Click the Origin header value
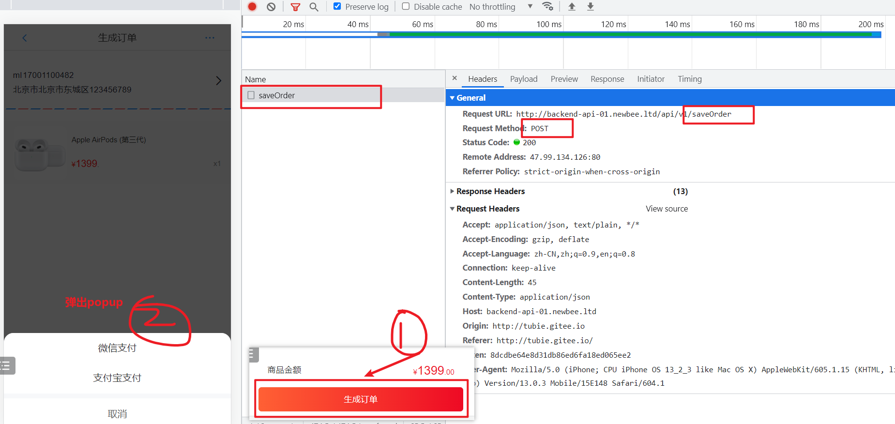This screenshot has height=424, width=895. coord(538,326)
